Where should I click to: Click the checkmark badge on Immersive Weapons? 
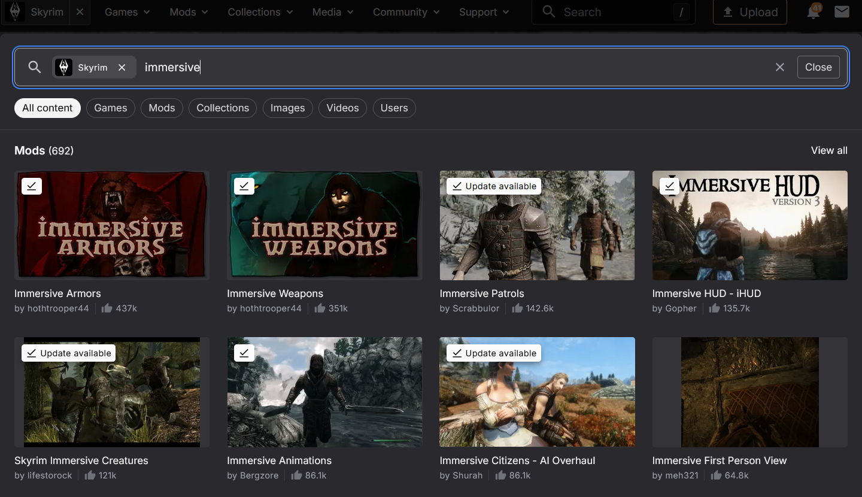[244, 186]
